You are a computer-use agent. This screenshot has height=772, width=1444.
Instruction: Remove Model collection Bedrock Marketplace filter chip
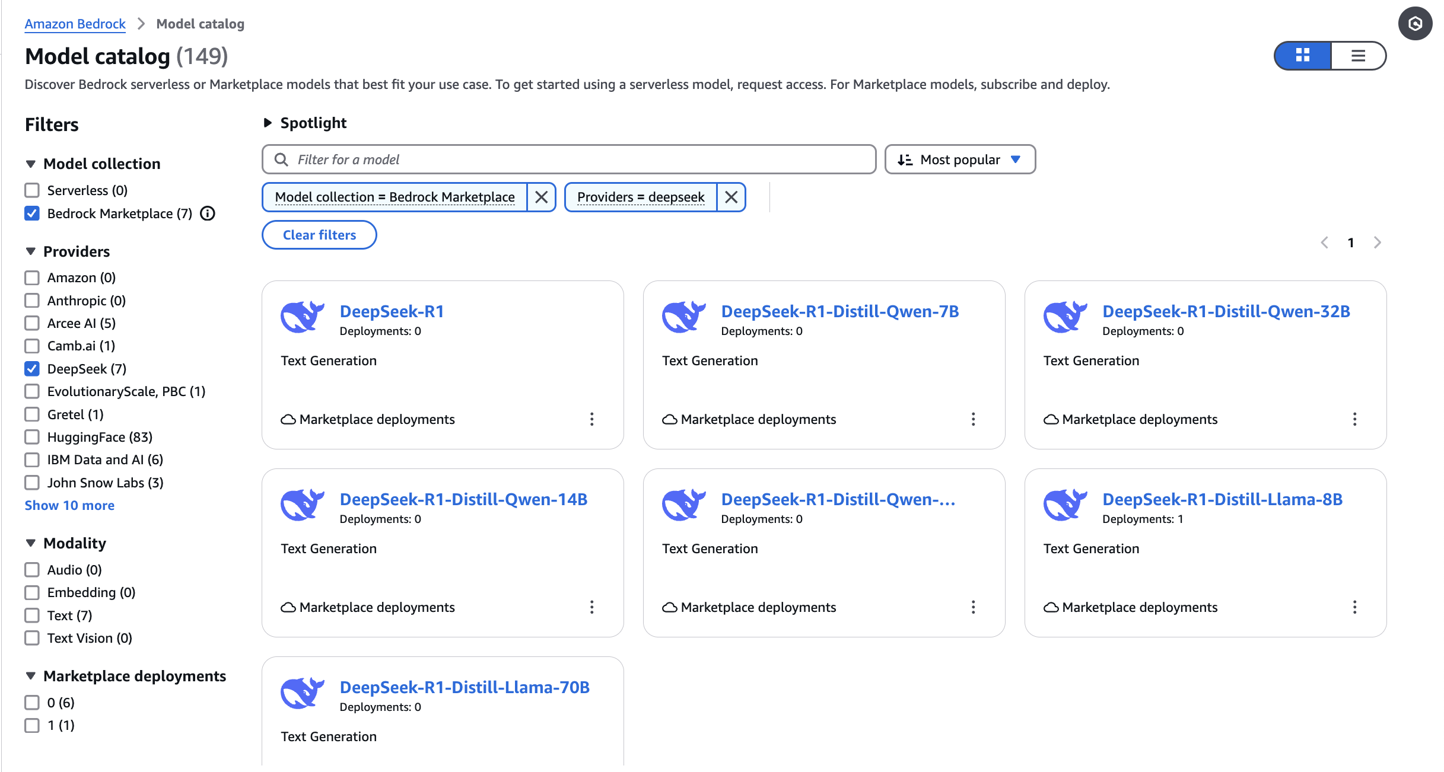pos(541,197)
